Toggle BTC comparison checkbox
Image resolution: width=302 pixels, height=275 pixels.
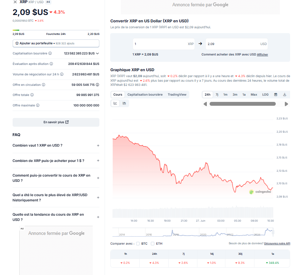pos(138,244)
